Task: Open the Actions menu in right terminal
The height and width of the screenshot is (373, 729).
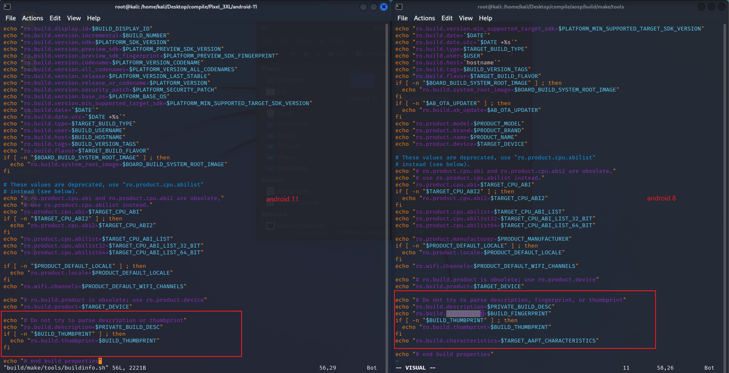Action: [425, 18]
